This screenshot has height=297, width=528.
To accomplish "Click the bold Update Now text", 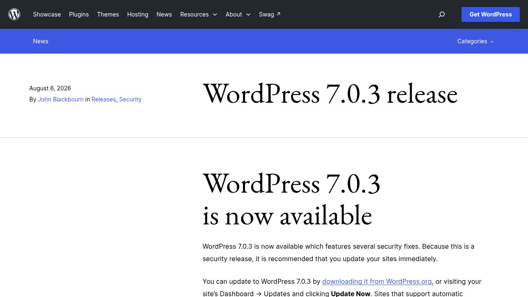I will coord(351,294).
